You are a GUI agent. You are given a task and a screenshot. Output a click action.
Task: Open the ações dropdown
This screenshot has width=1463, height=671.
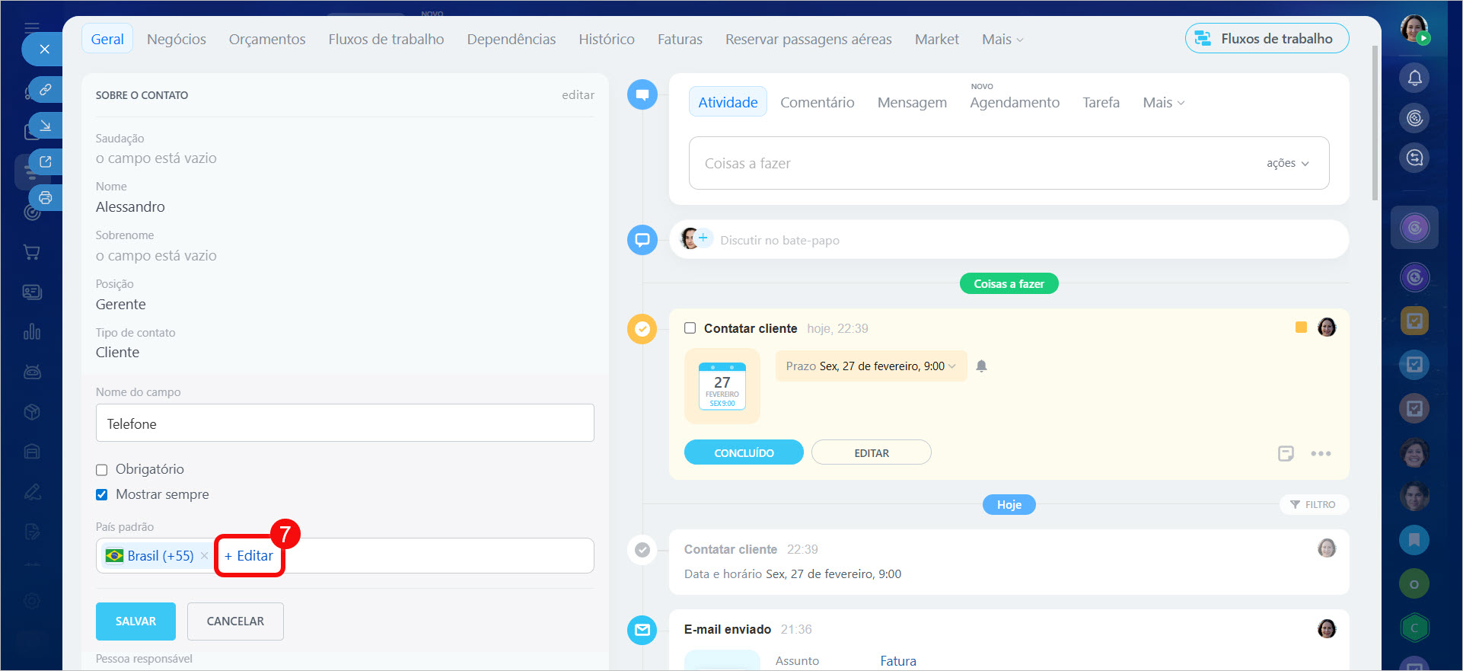coord(1287,163)
